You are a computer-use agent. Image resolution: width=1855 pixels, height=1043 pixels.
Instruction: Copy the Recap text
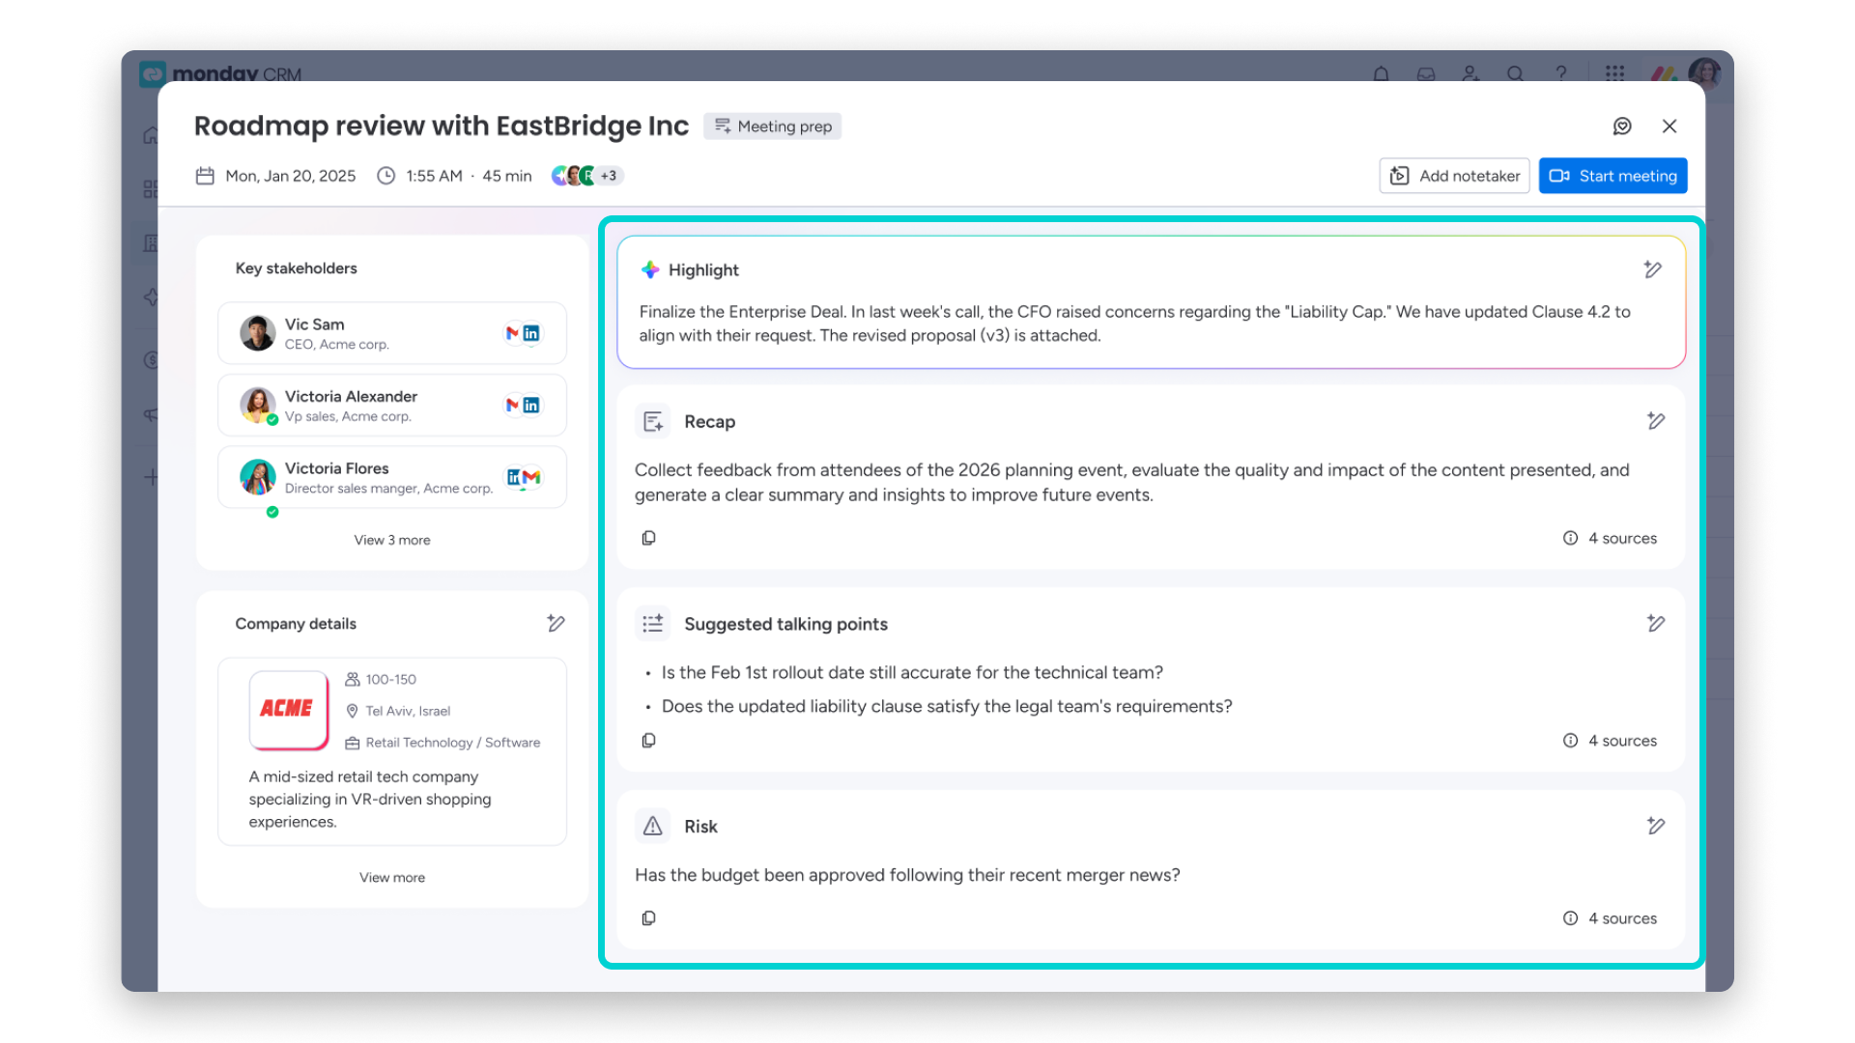[x=649, y=538]
